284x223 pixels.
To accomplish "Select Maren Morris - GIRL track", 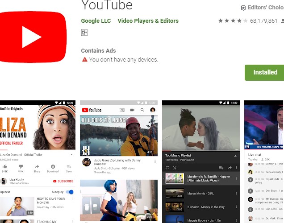I will click(201, 193).
